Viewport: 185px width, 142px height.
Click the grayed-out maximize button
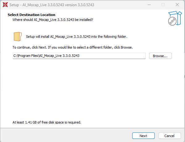[x=163, y=5]
